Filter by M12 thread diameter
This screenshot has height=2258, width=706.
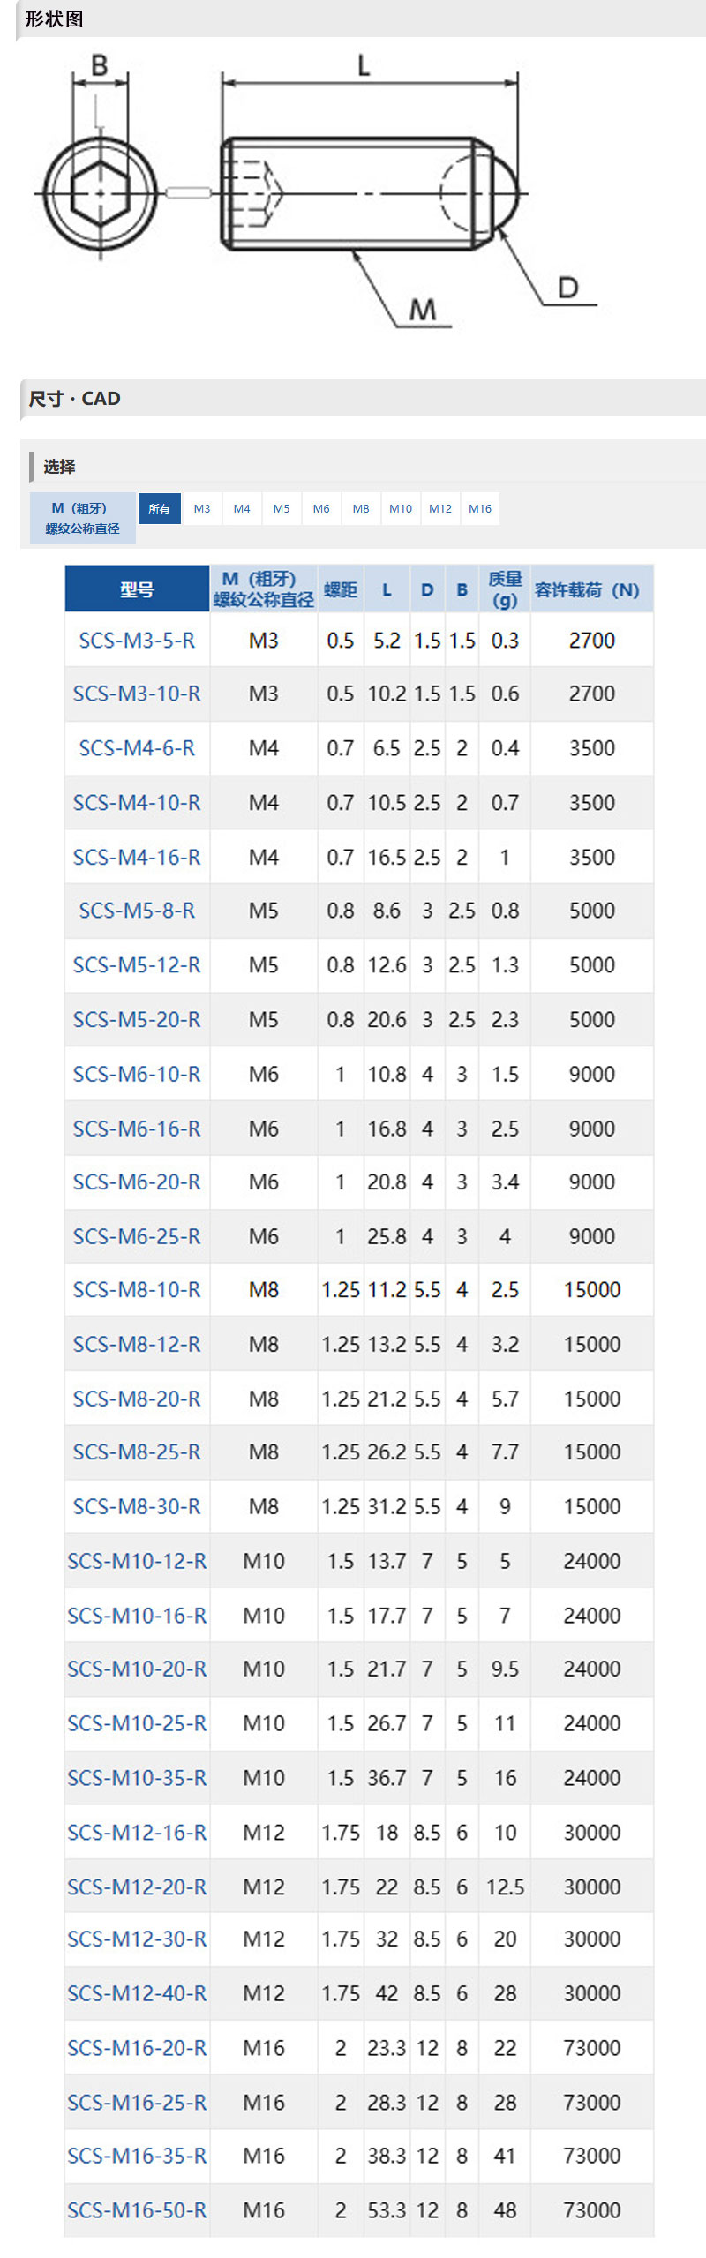tap(440, 508)
